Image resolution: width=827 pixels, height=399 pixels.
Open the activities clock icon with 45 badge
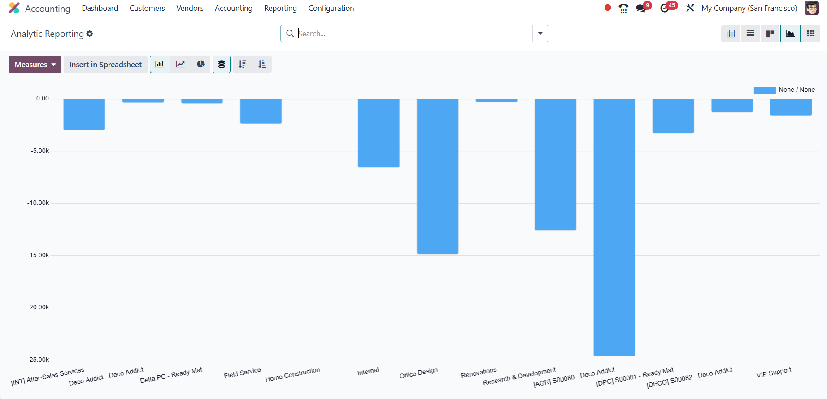point(665,8)
